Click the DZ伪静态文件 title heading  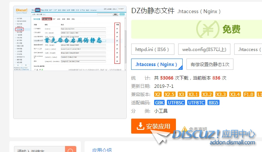(x=153, y=11)
